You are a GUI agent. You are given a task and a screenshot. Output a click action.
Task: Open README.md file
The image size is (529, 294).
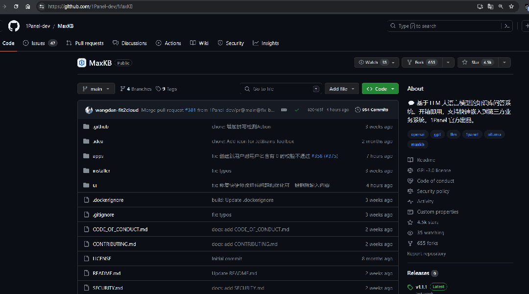click(x=107, y=273)
